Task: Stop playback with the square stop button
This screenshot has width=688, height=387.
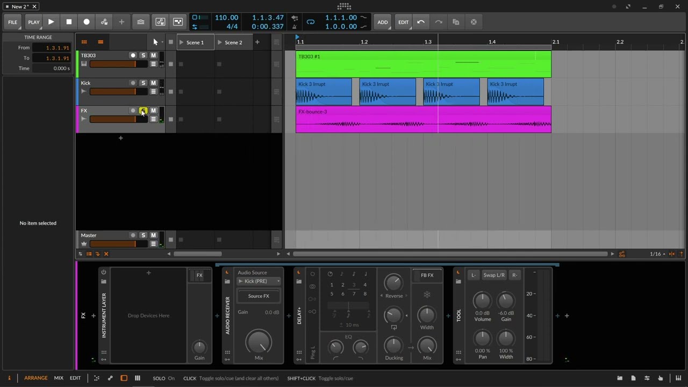Action: tap(69, 22)
